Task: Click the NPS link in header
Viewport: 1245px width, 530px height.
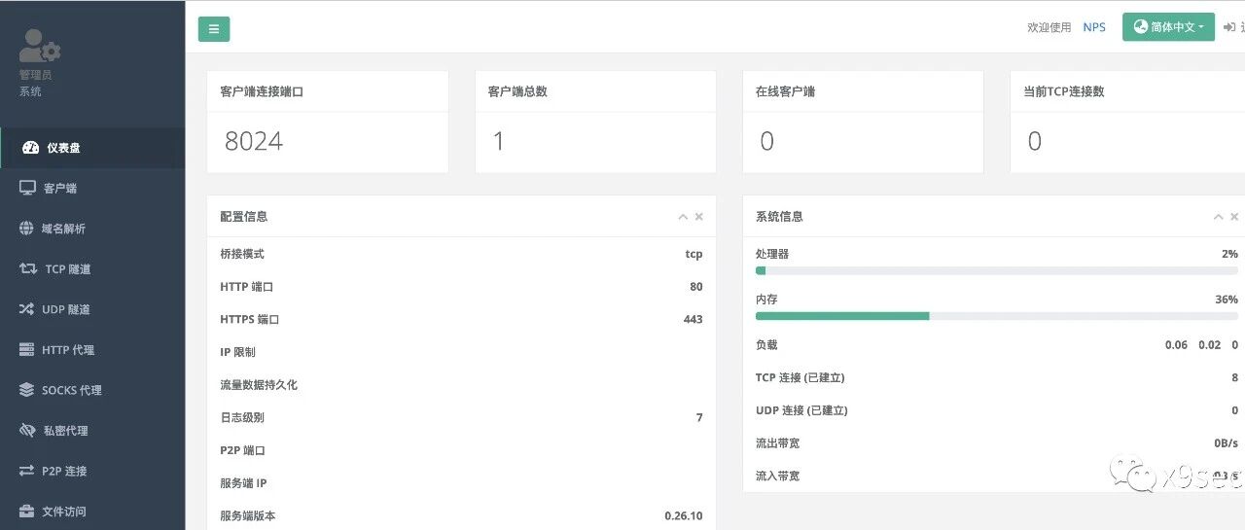Action: (1094, 27)
